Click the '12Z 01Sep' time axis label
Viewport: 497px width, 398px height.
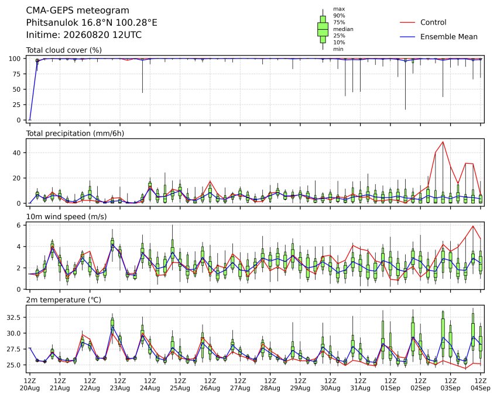[390, 385]
